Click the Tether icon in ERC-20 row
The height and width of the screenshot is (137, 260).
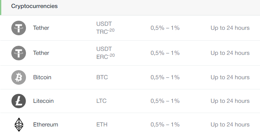point(19,53)
